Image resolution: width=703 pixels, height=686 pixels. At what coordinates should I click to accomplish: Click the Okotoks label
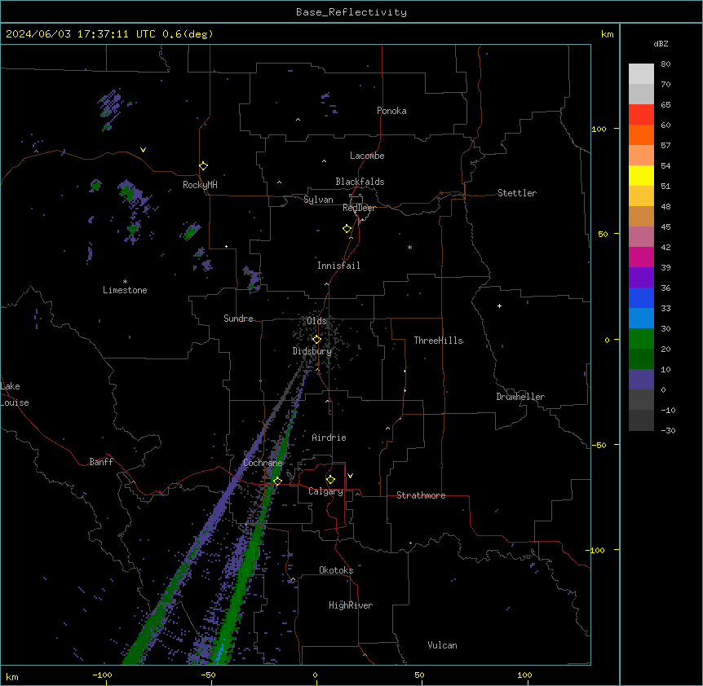[x=336, y=570]
